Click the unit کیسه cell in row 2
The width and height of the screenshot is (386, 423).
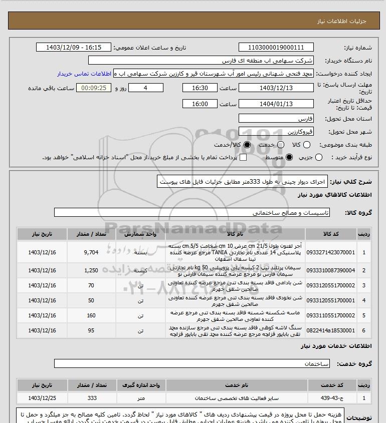[x=140, y=270]
